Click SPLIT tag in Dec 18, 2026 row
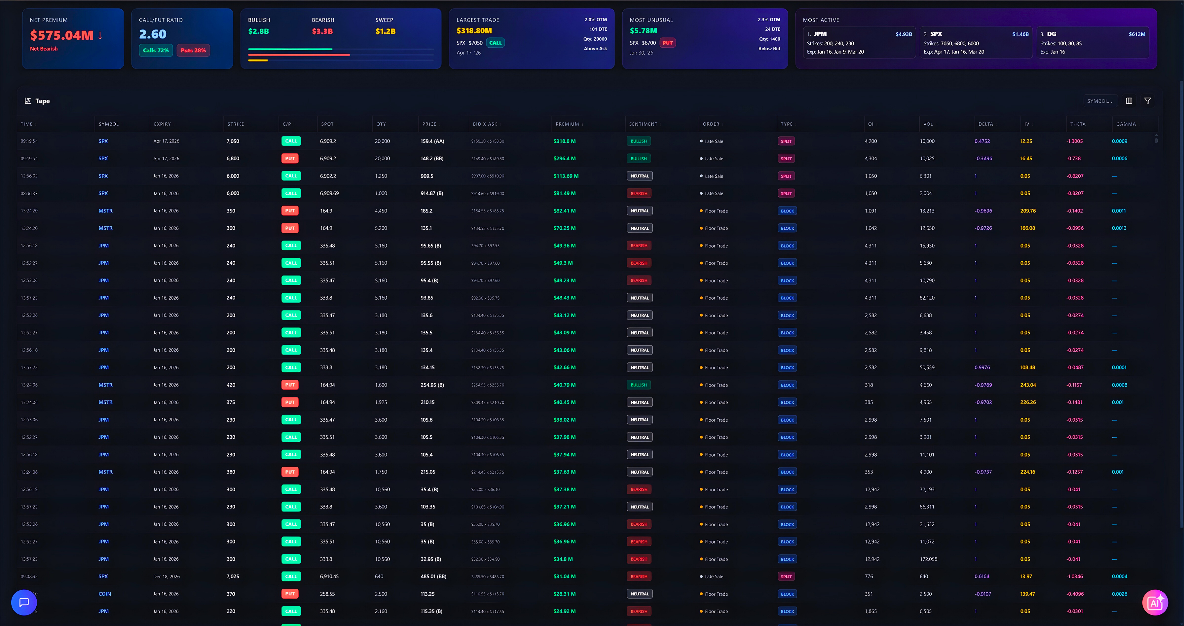The width and height of the screenshot is (1184, 626). tap(786, 576)
